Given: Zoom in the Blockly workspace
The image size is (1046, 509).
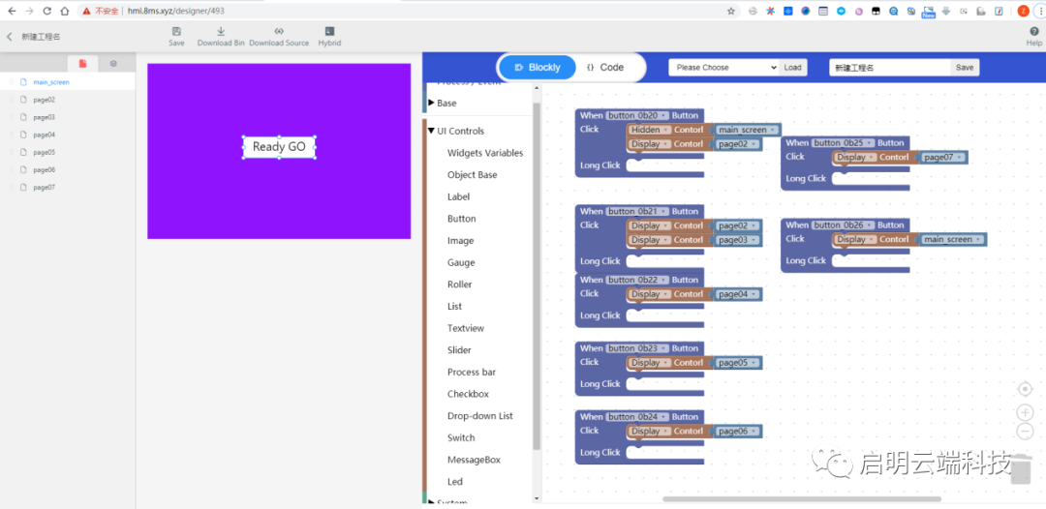Looking at the screenshot, I should tap(1026, 412).
